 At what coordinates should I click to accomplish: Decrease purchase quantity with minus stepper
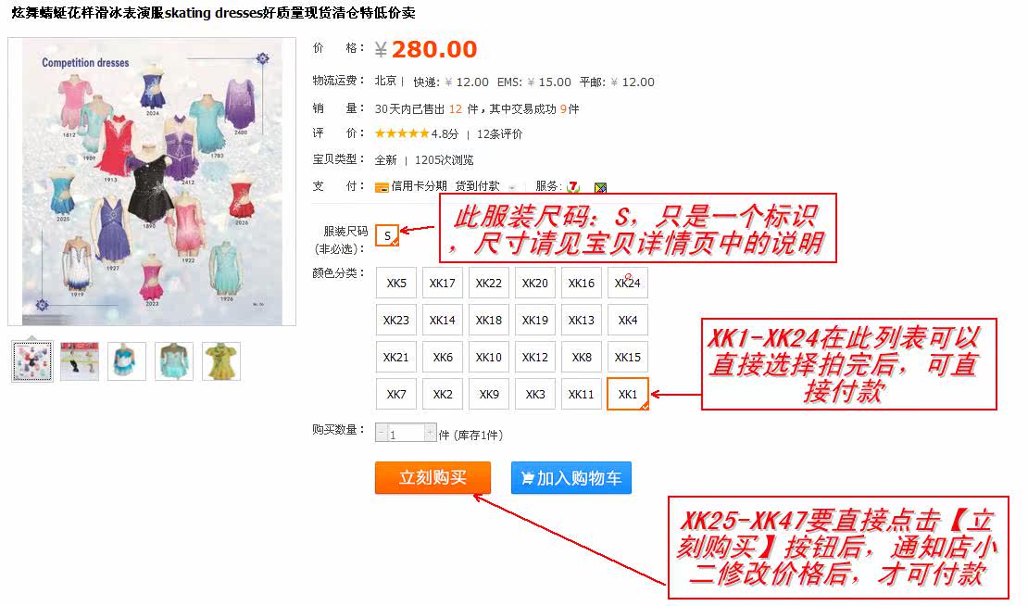[x=381, y=432]
